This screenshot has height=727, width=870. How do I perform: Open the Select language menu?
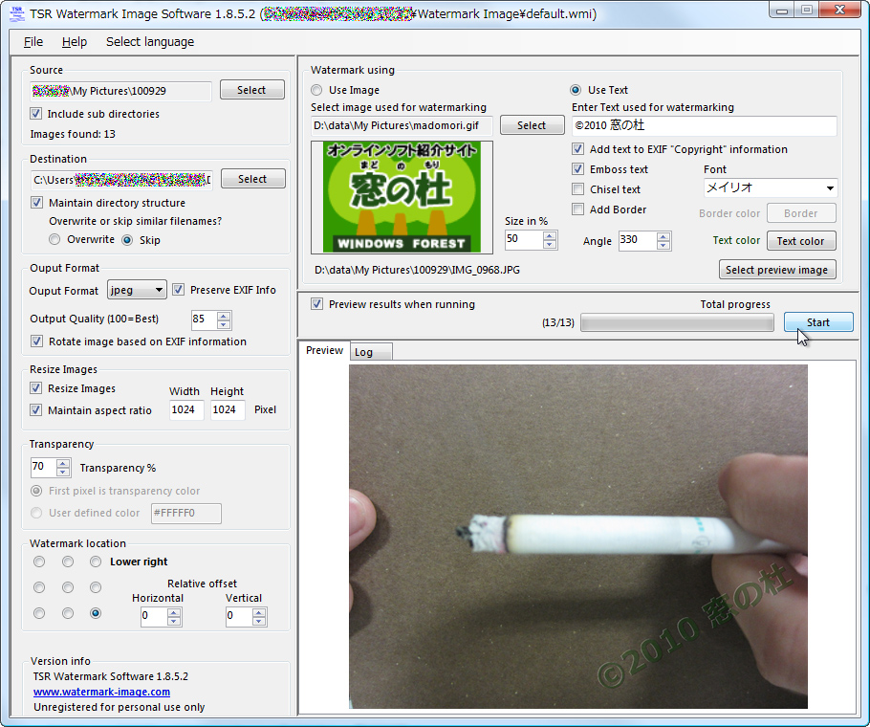149,42
